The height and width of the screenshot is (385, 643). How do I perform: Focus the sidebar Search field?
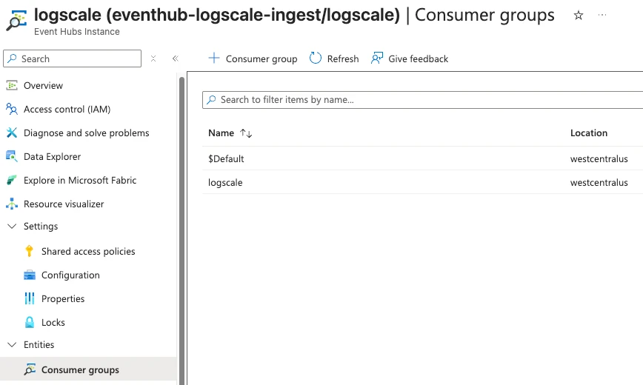tap(72, 58)
